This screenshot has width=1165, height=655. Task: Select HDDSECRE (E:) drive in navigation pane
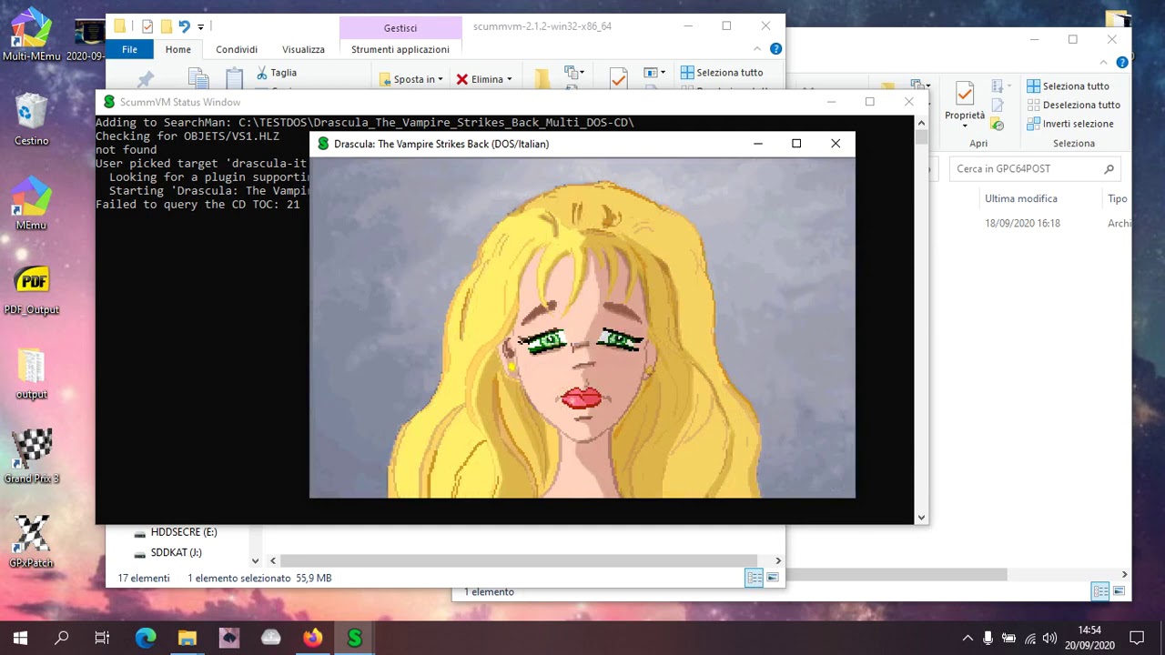pyautogui.click(x=183, y=532)
